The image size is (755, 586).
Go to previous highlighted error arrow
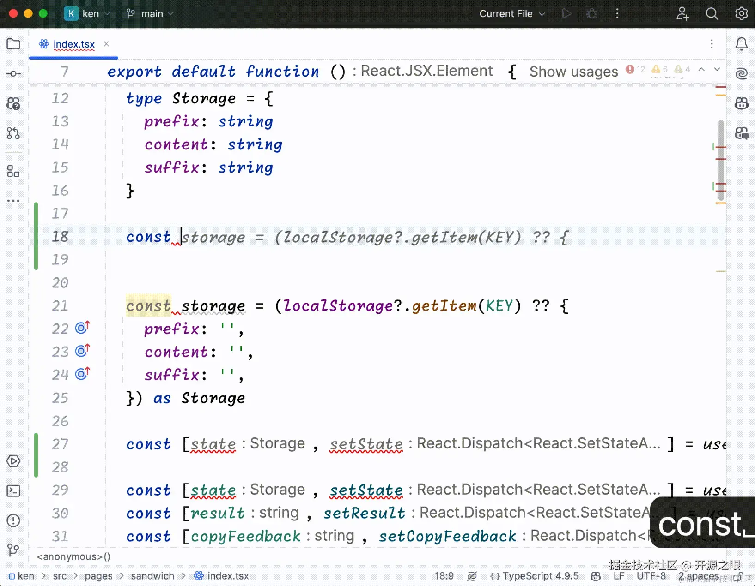pyautogui.click(x=701, y=69)
